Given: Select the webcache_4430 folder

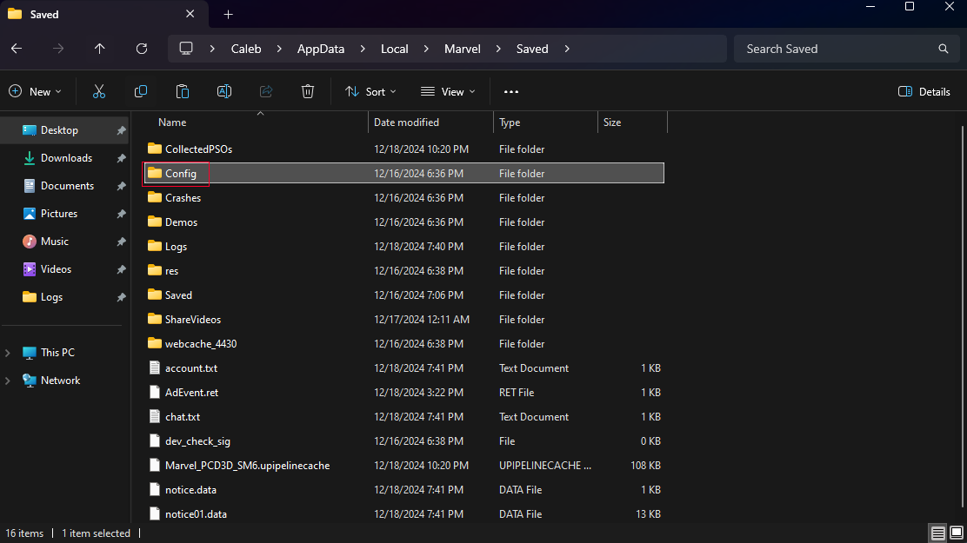Looking at the screenshot, I should 403,344.
